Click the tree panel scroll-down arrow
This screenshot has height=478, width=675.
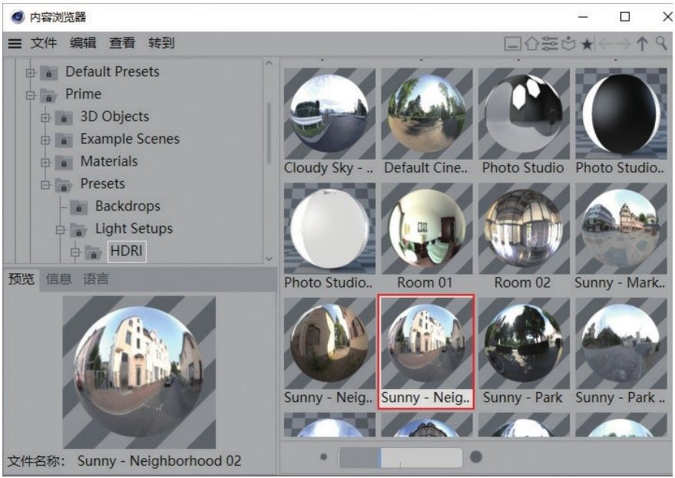[x=270, y=259]
